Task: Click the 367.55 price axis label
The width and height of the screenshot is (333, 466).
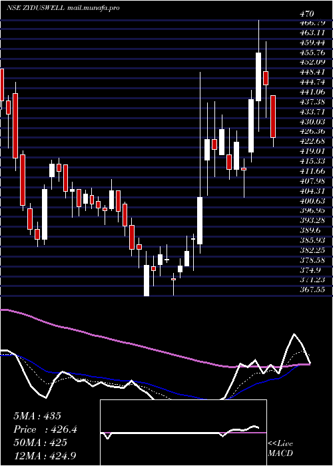Action: 312,289
